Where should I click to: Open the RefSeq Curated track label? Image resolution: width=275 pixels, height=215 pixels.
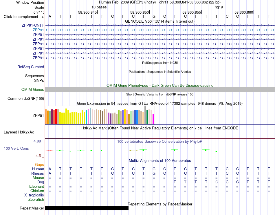tap(31, 67)
